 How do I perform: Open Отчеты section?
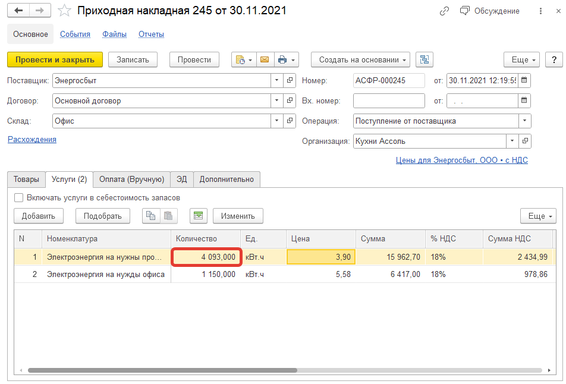click(x=151, y=34)
